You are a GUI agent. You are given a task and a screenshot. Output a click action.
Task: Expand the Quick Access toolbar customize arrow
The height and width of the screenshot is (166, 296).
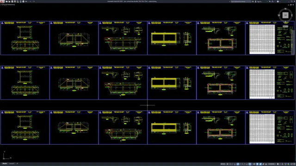[34, 1]
